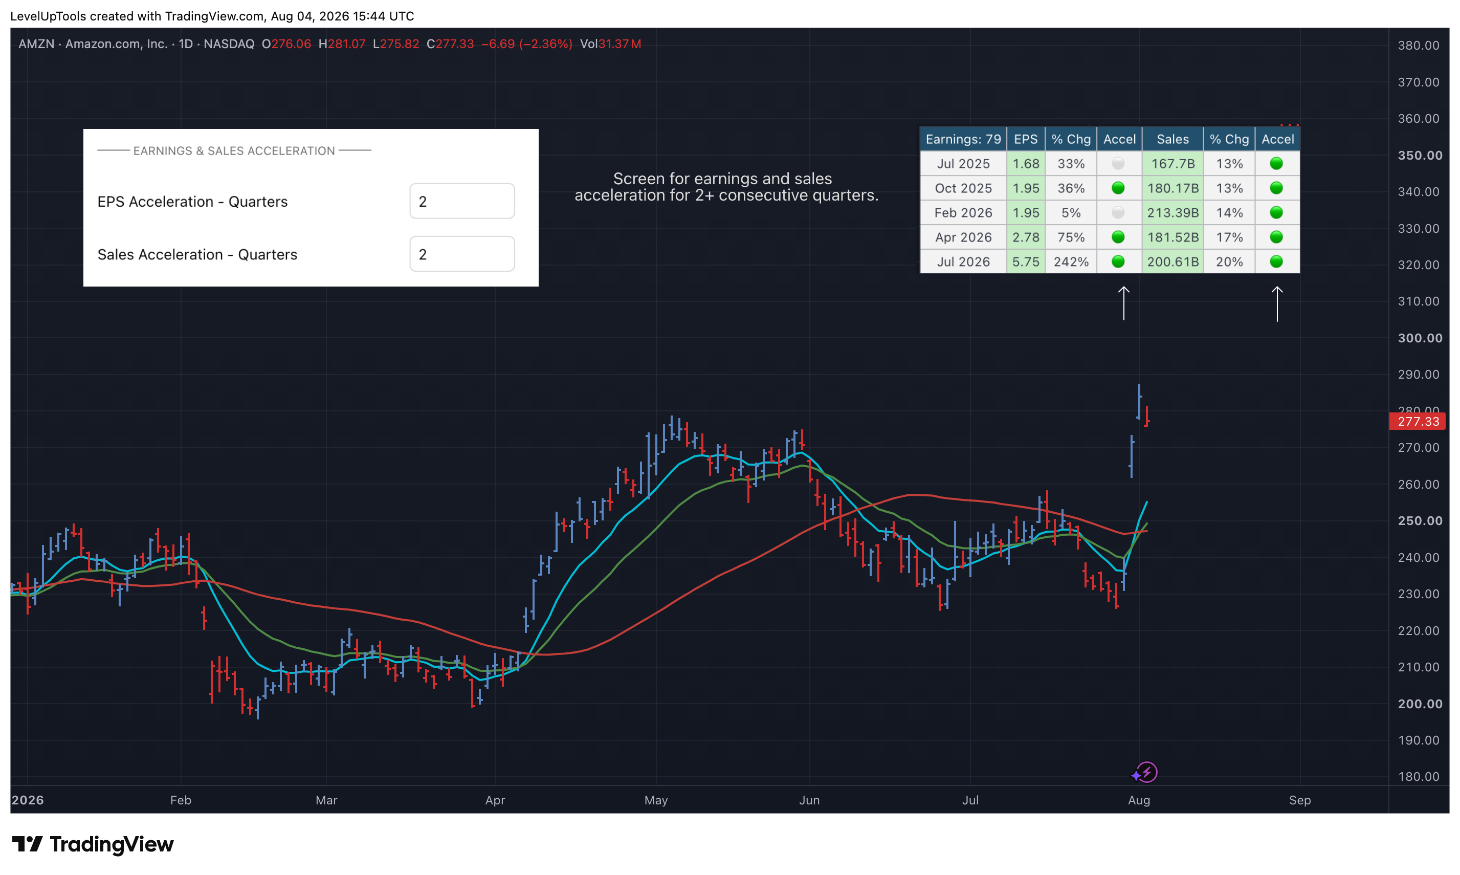Click the Earnings: 79 table header

click(963, 139)
